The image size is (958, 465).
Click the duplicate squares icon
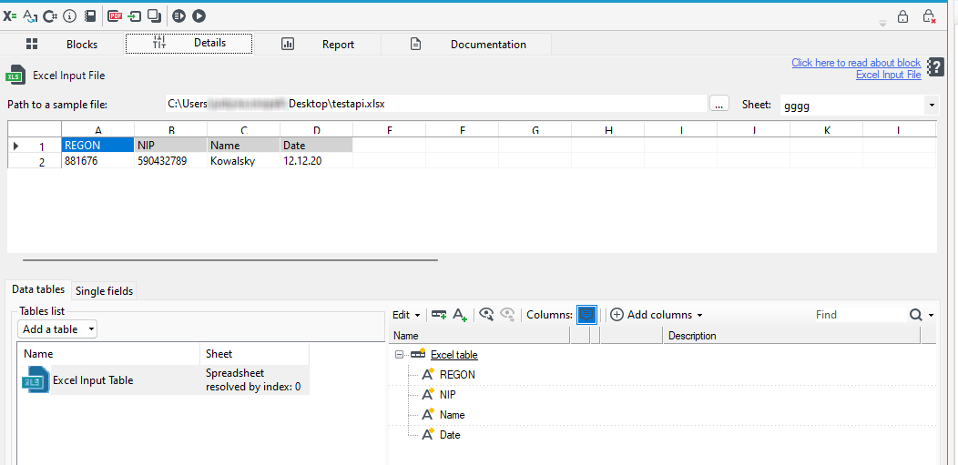(x=155, y=16)
